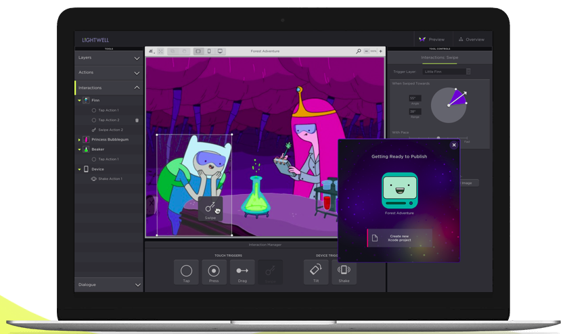Open the canvas toolbar menu icon
The width and height of the screenshot is (567, 334).
pos(152,51)
